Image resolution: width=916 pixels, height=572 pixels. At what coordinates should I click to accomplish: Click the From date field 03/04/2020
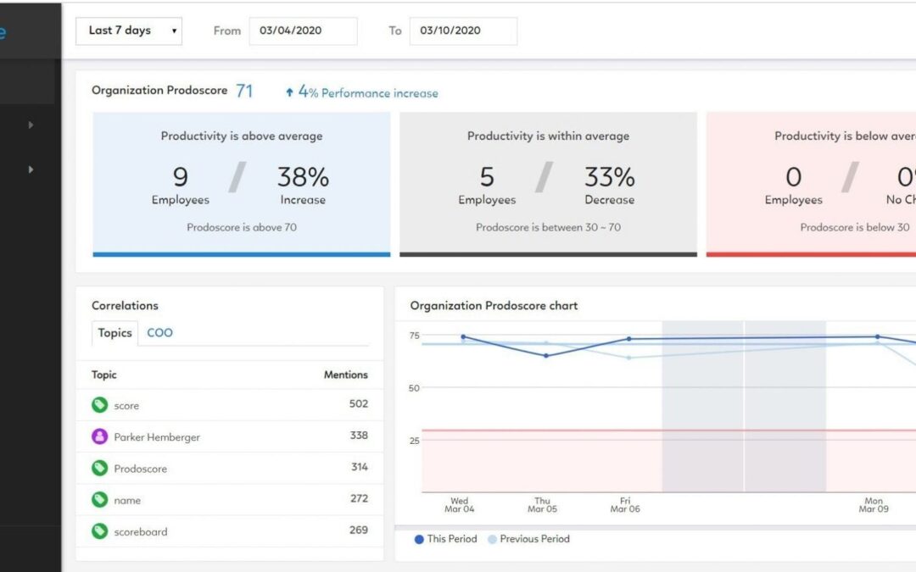(x=303, y=31)
